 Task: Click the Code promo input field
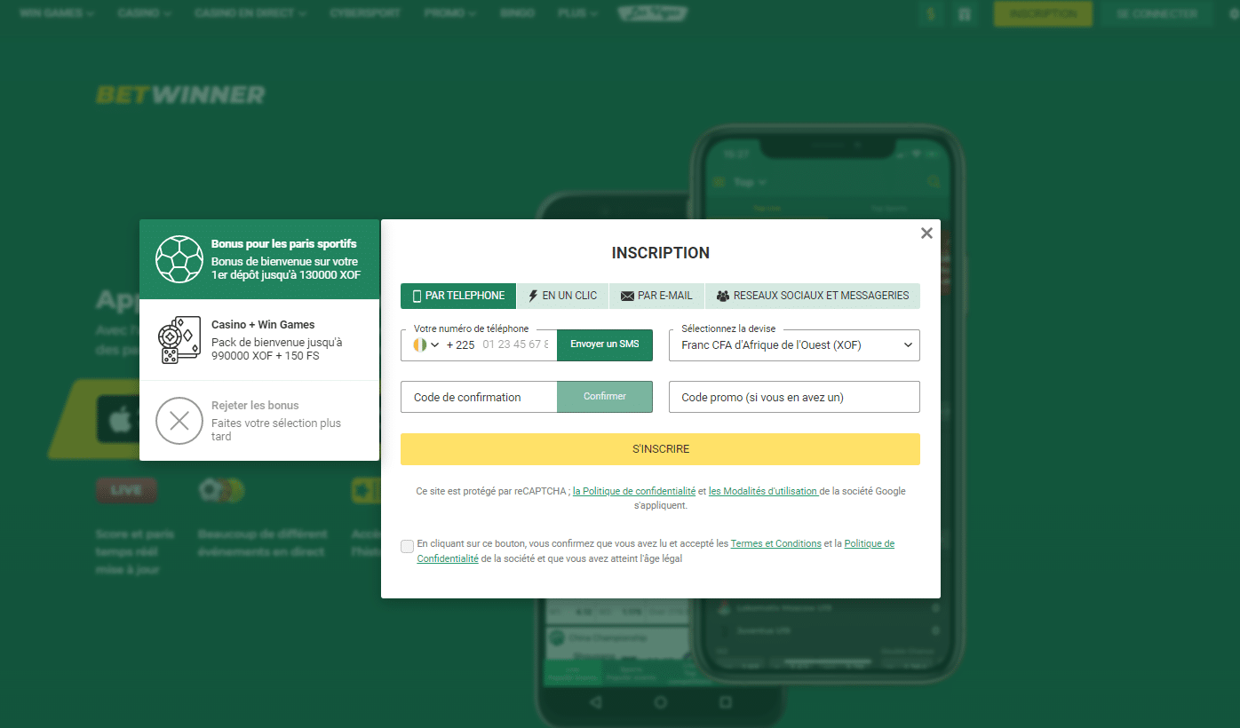(x=794, y=397)
